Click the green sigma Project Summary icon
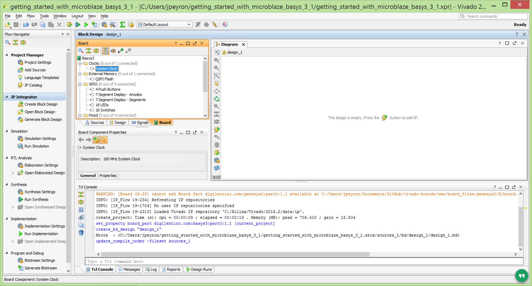This screenshot has width=532, height=286. click(x=122, y=25)
